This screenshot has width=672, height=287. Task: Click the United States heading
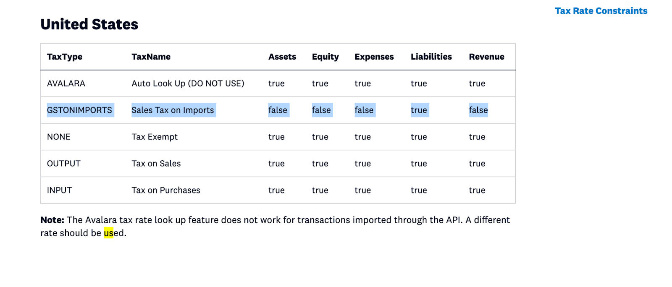pyautogui.click(x=89, y=24)
